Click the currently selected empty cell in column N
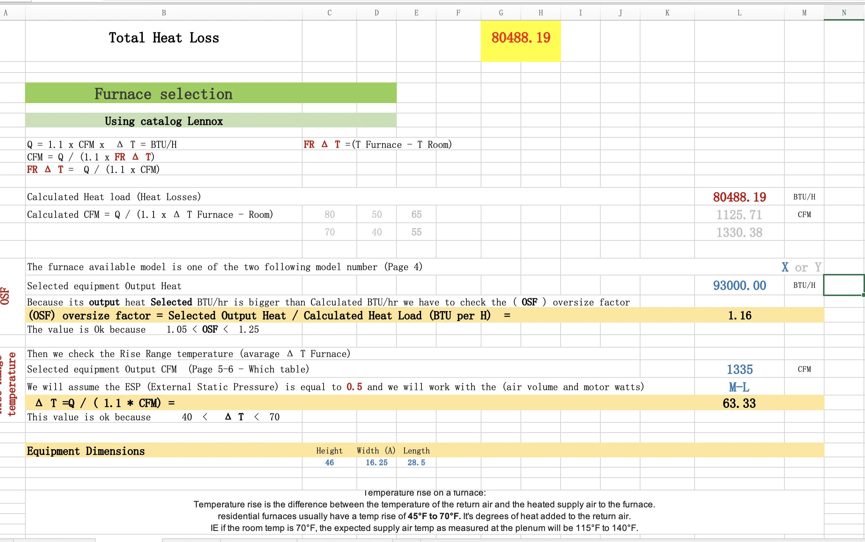 844,285
